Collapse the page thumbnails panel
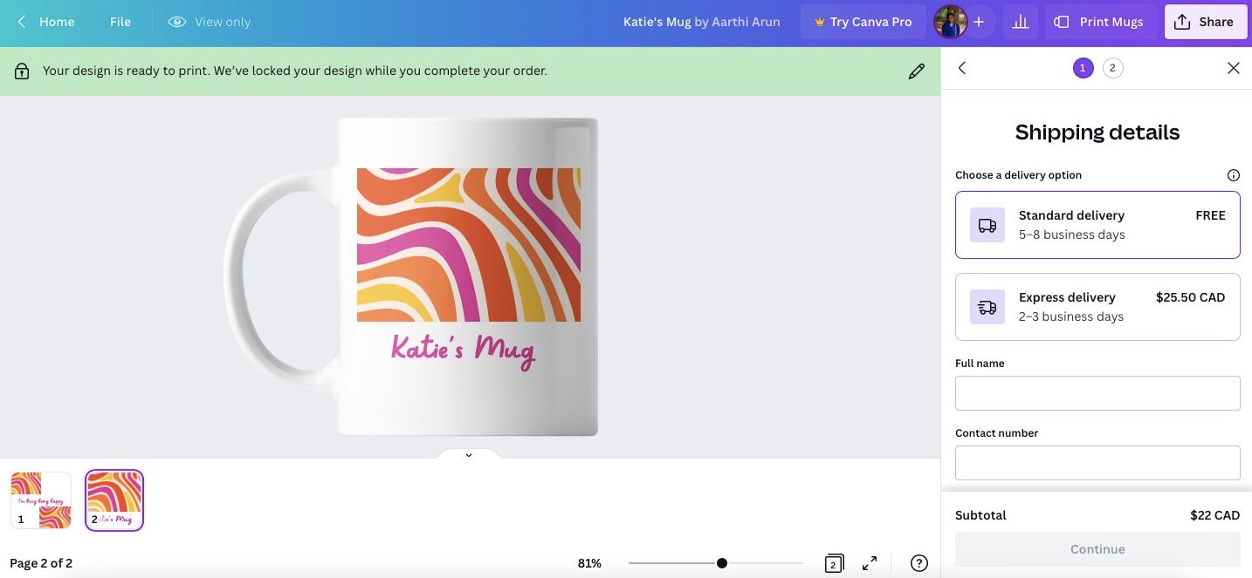 (469, 454)
